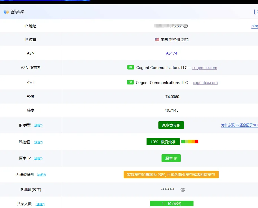258x208 pixels.
Task: Click the US flag icon in IP 位置 row
Action: [x=157, y=40]
